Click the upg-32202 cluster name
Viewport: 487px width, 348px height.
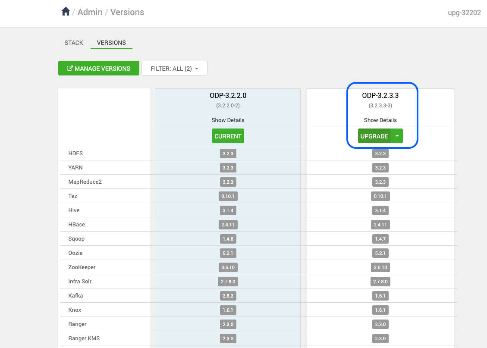tap(464, 13)
